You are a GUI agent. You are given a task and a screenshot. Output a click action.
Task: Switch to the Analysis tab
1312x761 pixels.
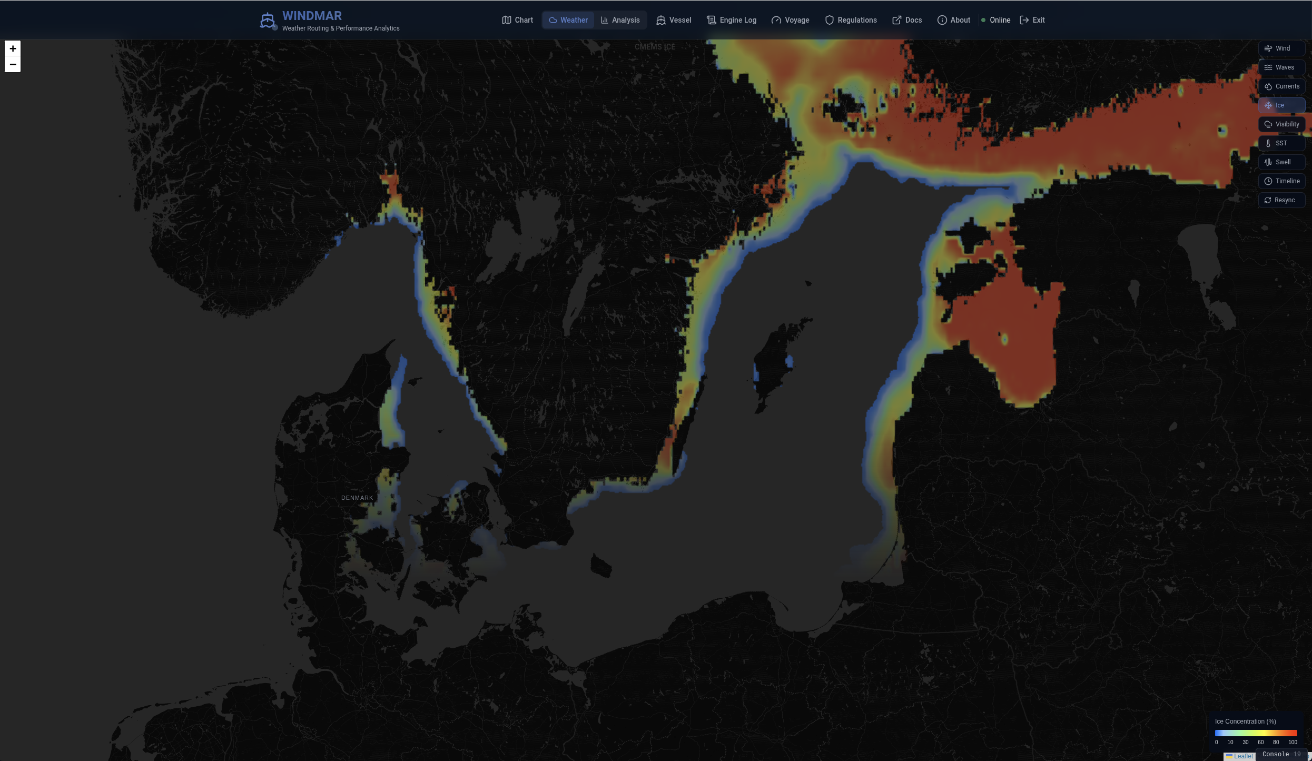pyautogui.click(x=620, y=20)
